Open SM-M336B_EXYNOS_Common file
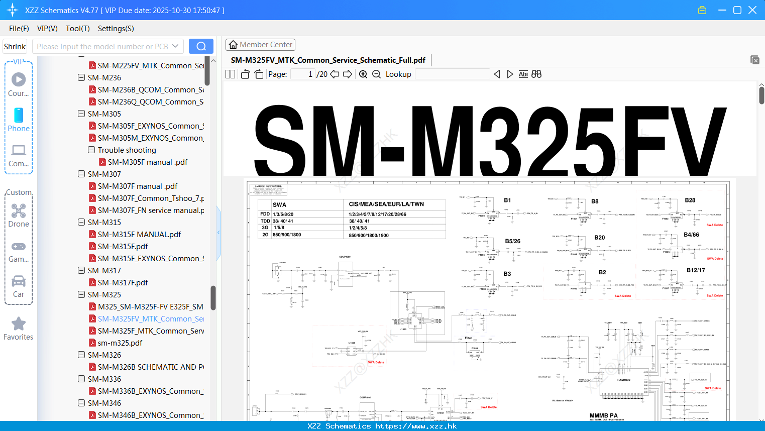This screenshot has height=431, width=765. [151, 391]
